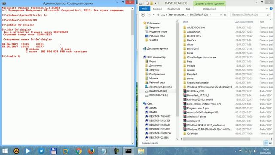The height and width of the screenshot is (155, 275).
Task: Click new folder icon in quick access toolbar
Action: pos(152,3)
